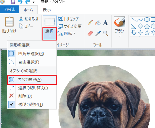Select the Text tool A icon

point(105,23)
